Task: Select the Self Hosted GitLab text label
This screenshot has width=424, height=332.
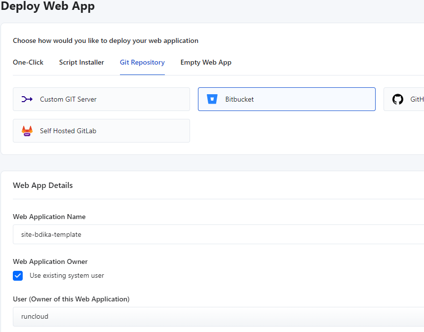Action: [68, 131]
